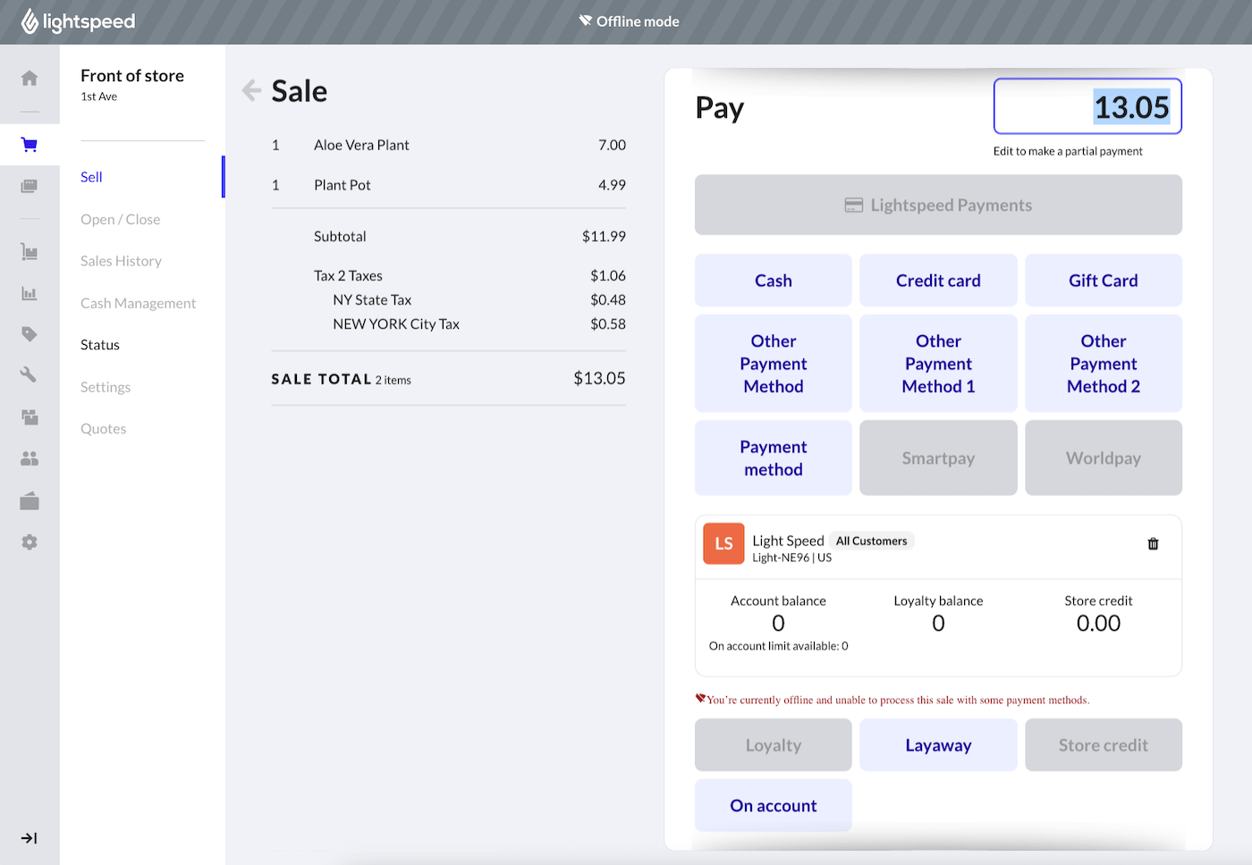Screen dimensions: 1252x865
Task: Click the Store credit 0.00 value
Action: click(x=1098, y=624)
